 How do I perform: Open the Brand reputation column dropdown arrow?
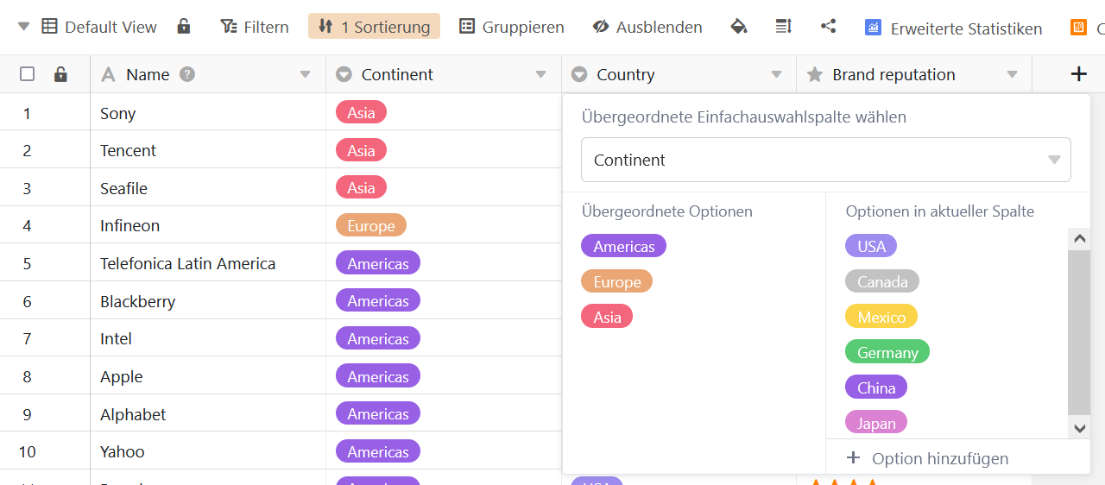click(1012, 74)
